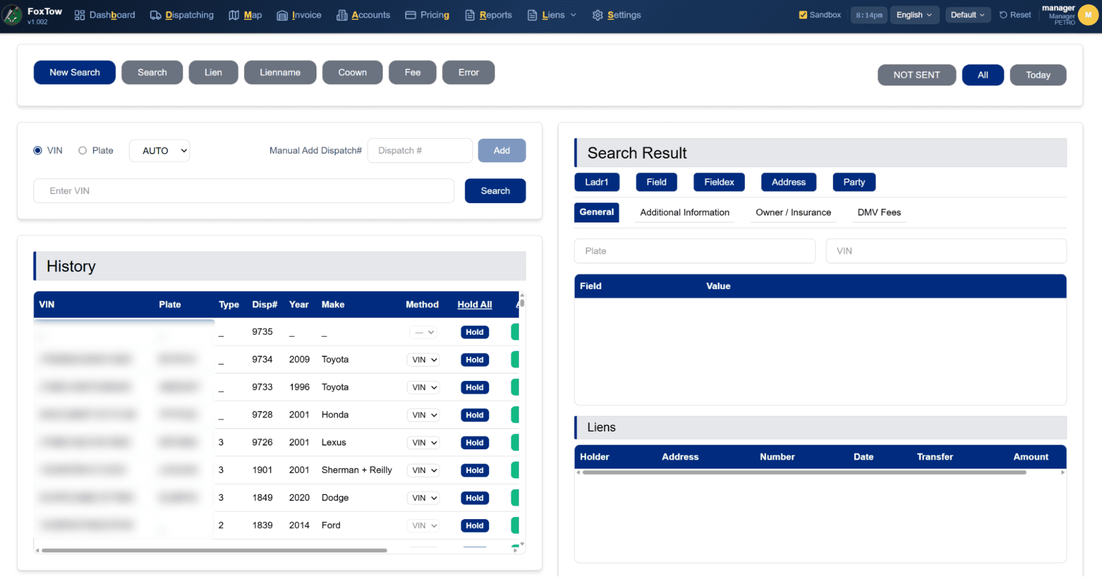Viewport: 1102px width, 577px height.
Task: Click the Party button
Action: (x=854, y=182)
